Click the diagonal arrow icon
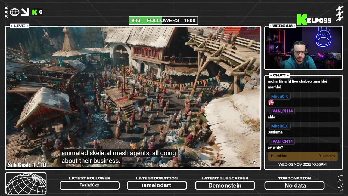Image resolution: width=348 pixels, height=196 pixels. [x=25, y=12]
